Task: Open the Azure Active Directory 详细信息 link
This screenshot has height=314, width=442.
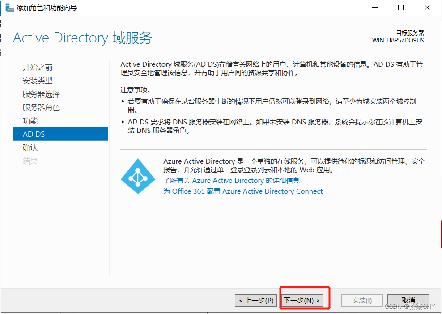Action: [231, 181]
